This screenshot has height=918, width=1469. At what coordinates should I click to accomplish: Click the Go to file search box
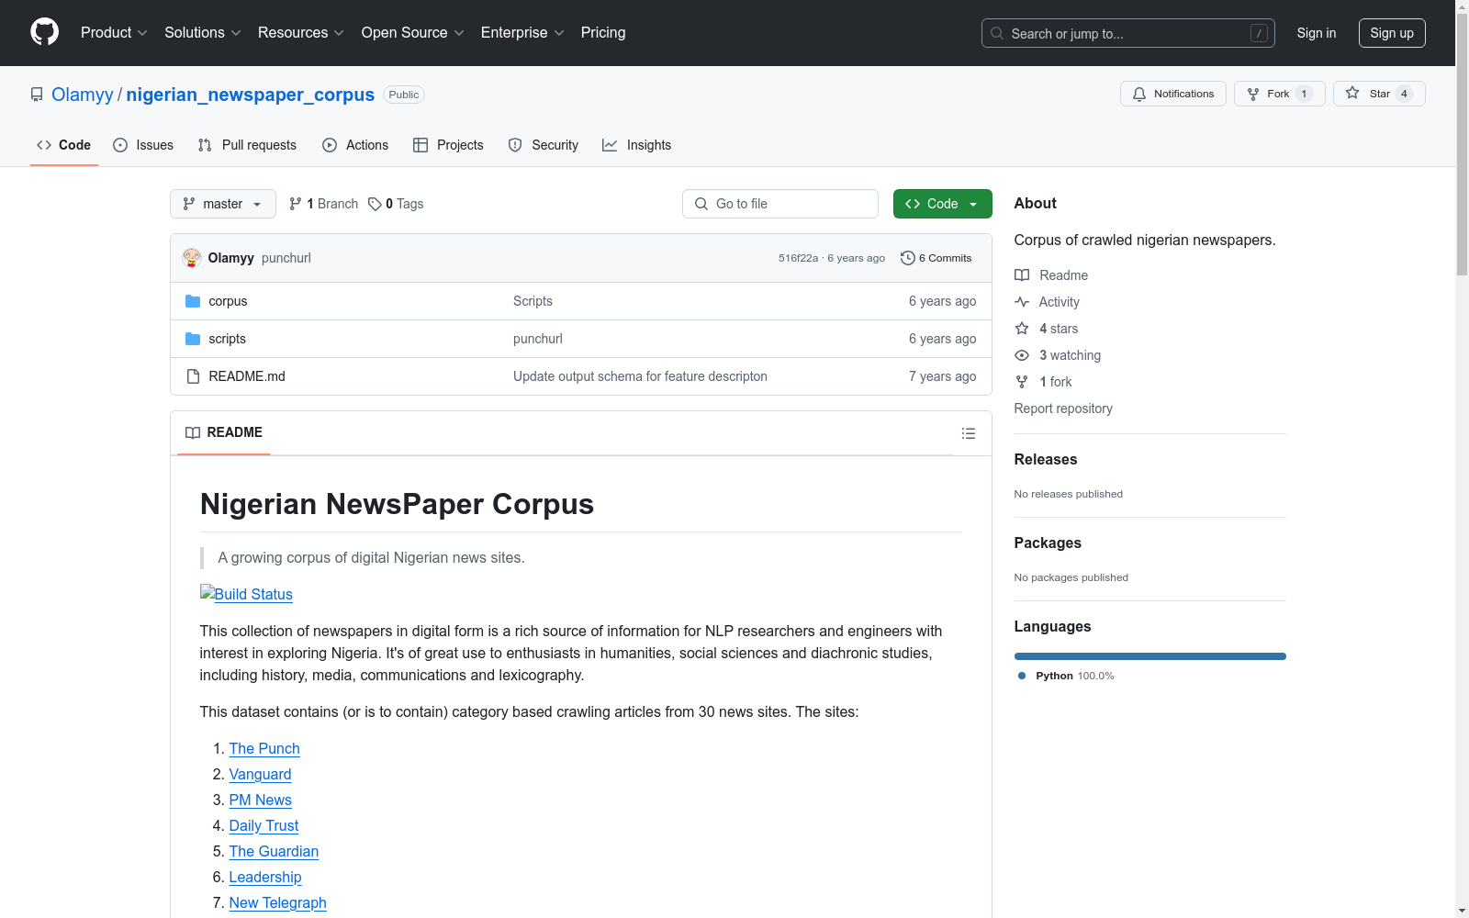pos(780,204)
